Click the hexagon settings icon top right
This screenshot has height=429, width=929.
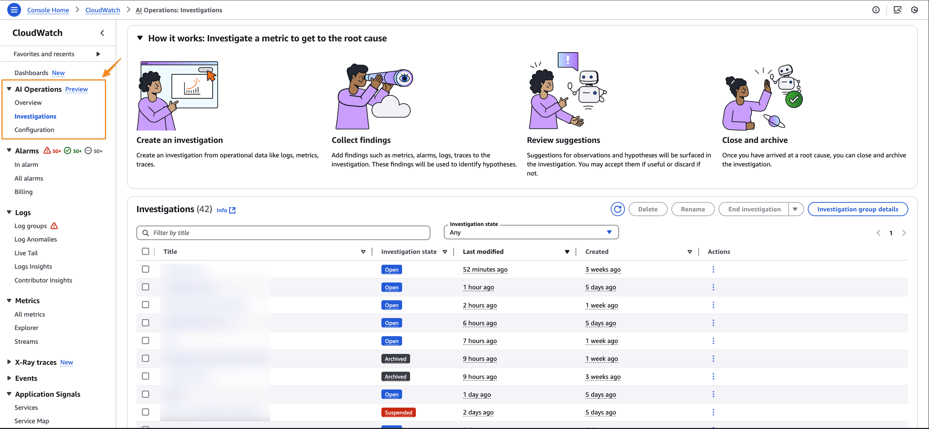point(914,10)
